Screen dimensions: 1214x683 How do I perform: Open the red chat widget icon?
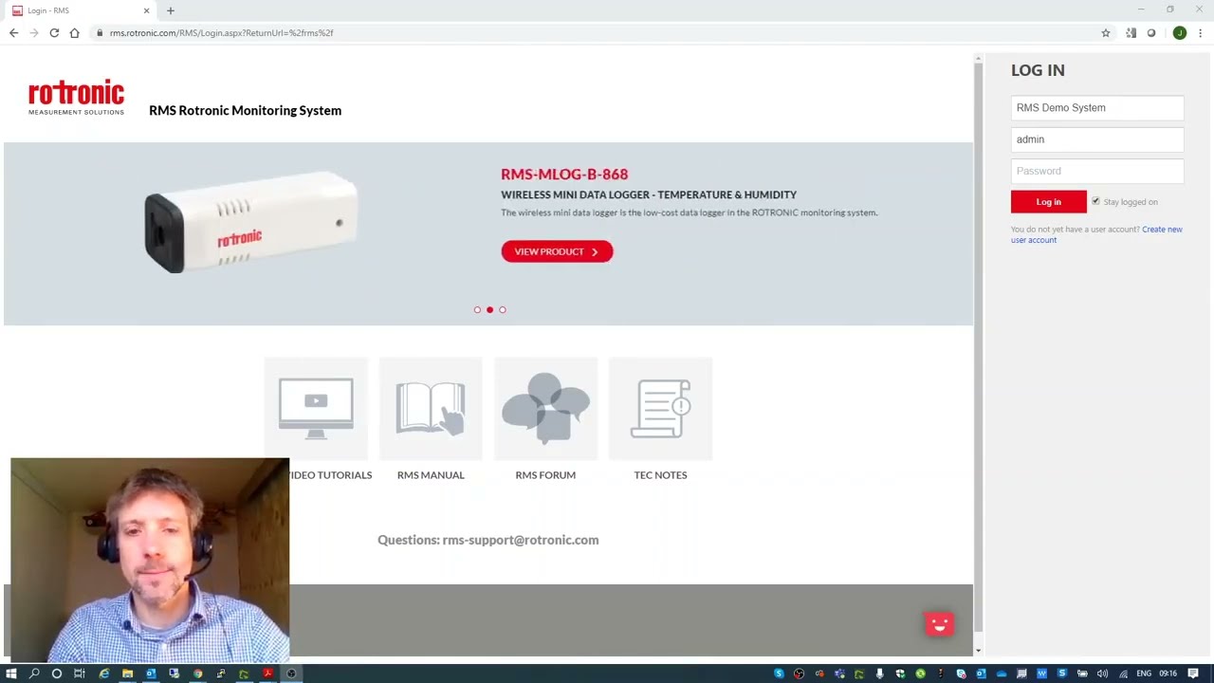(939, 623)
